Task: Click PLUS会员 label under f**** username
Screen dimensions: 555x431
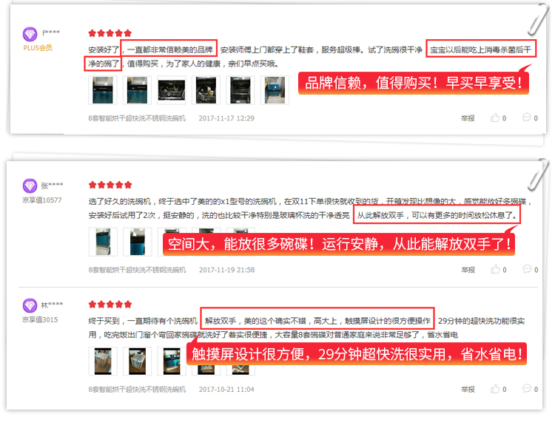Action: point(38,48)
